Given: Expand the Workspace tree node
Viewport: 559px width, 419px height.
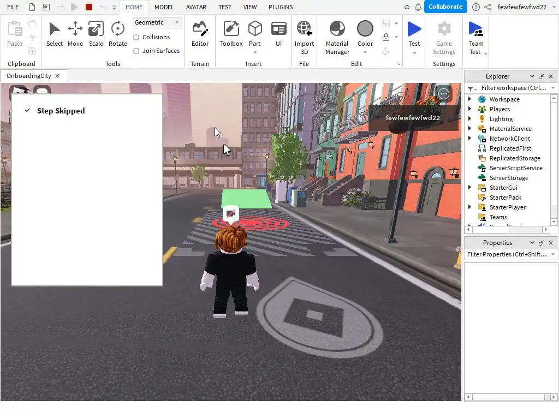Looking at the screenshot, I should [x=469, y=99].
